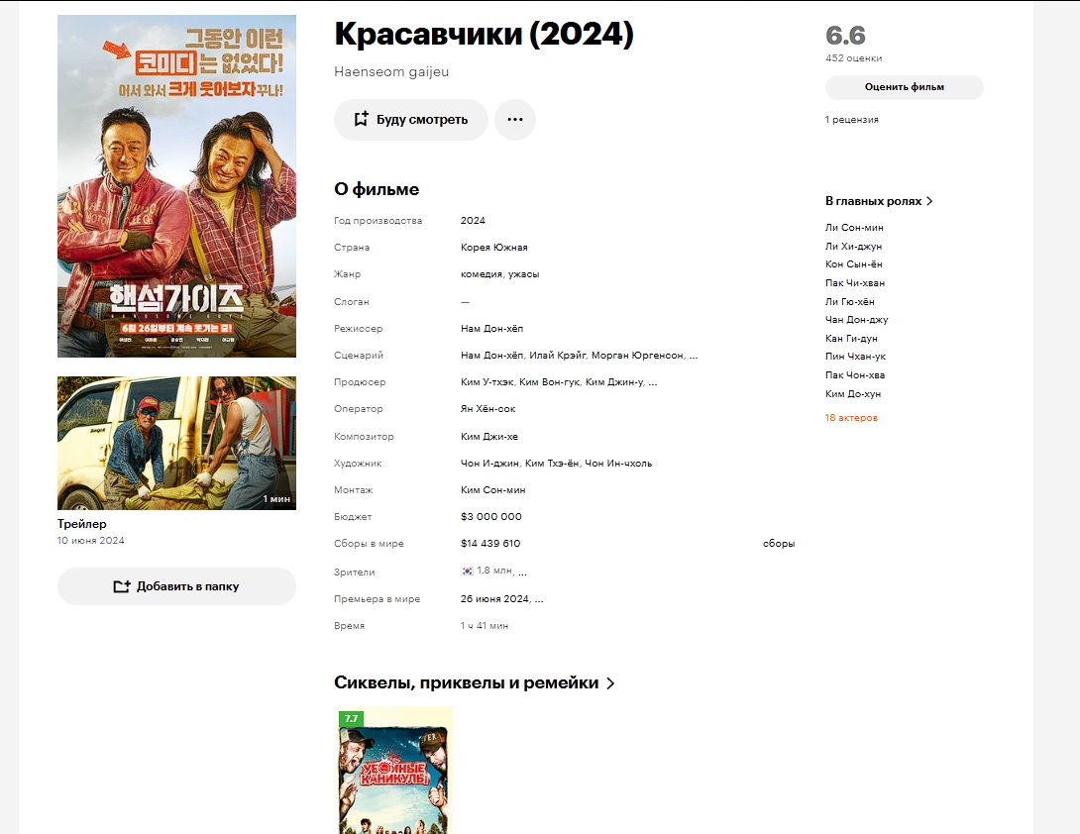Open composer Ким Джи-хе page

[489, 437]
